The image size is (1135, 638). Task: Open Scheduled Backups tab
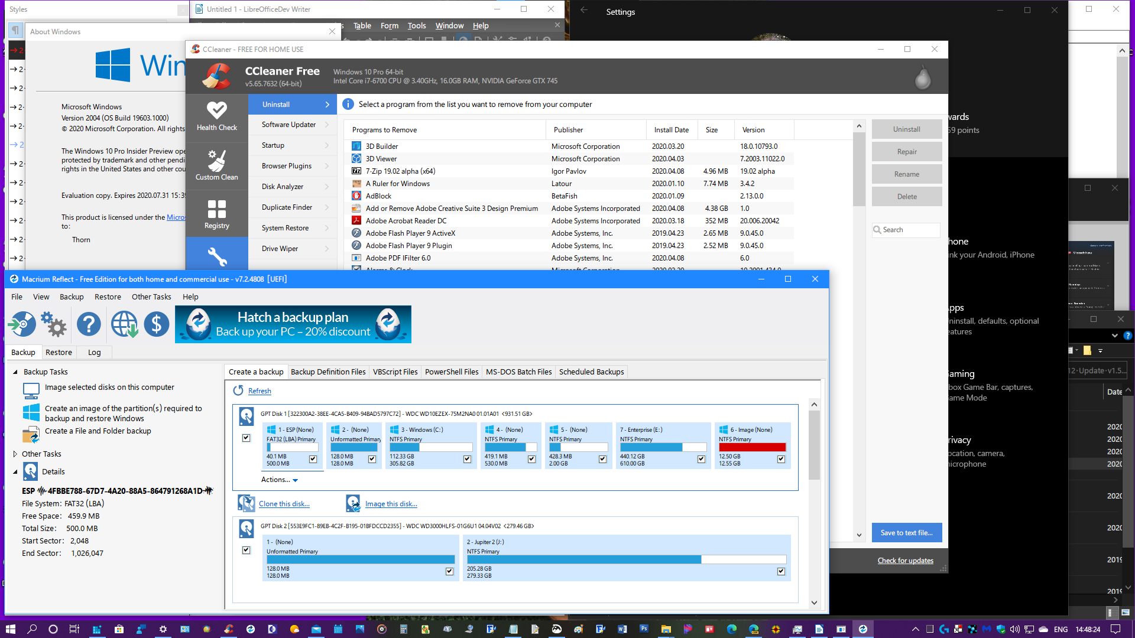pos(591,372)
